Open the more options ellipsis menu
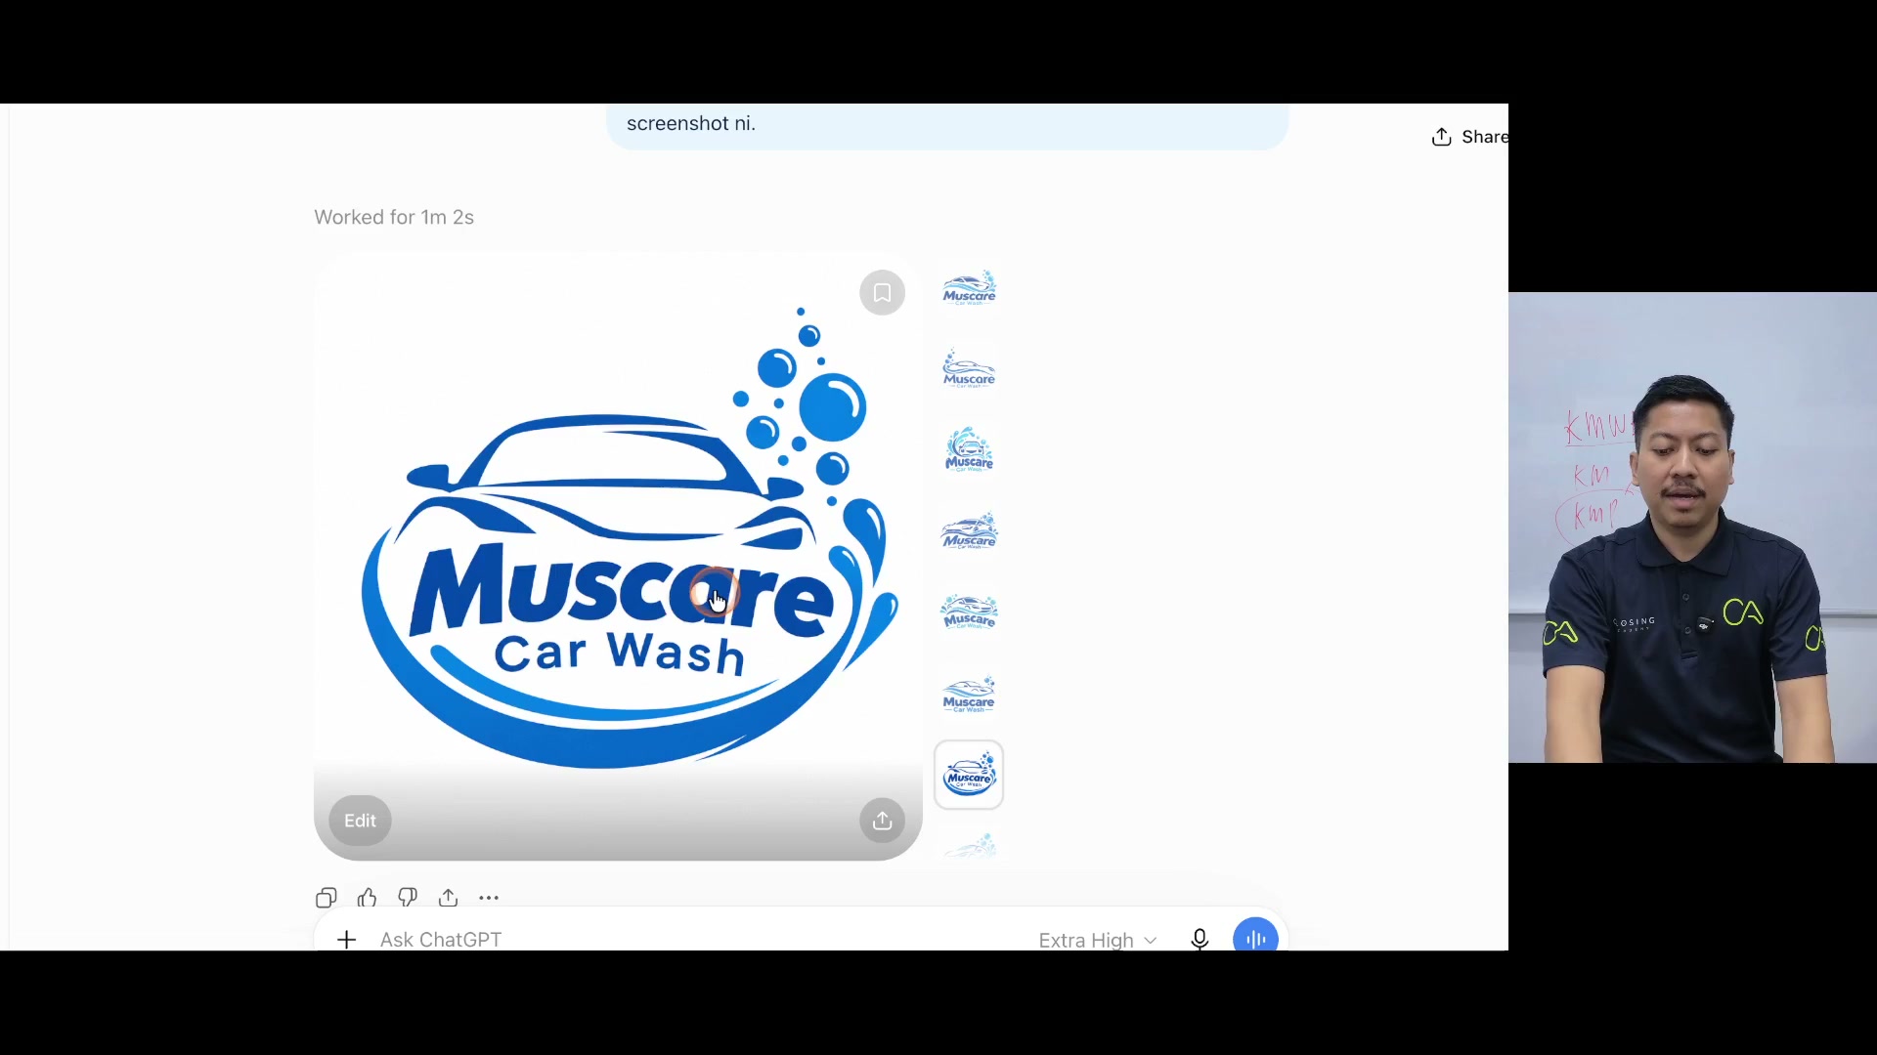 (x=489, y=898)
